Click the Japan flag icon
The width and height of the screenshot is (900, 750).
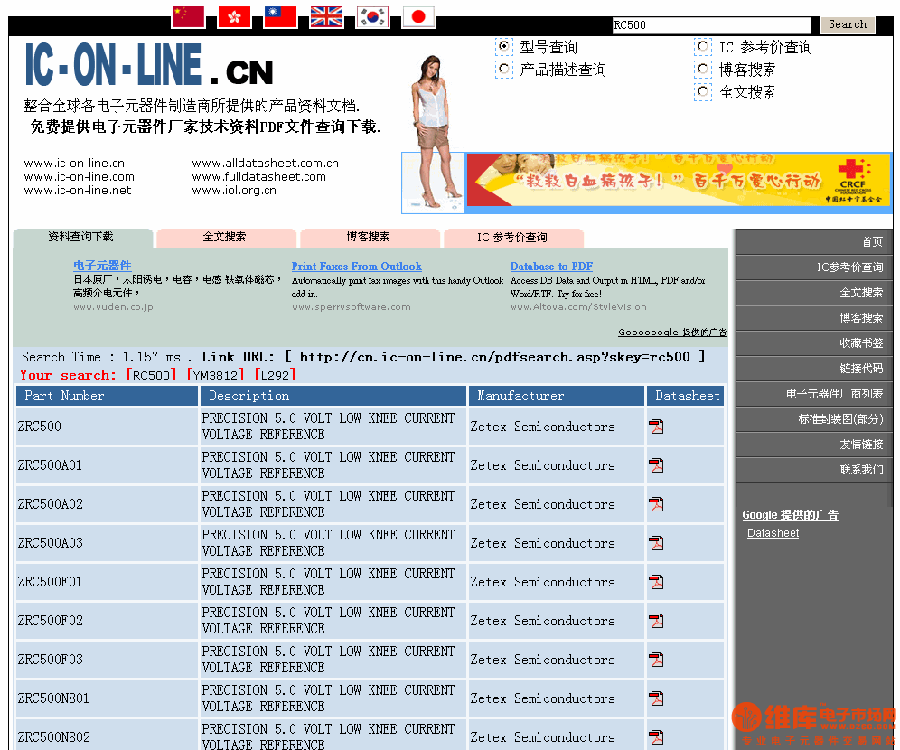point(417,15)
